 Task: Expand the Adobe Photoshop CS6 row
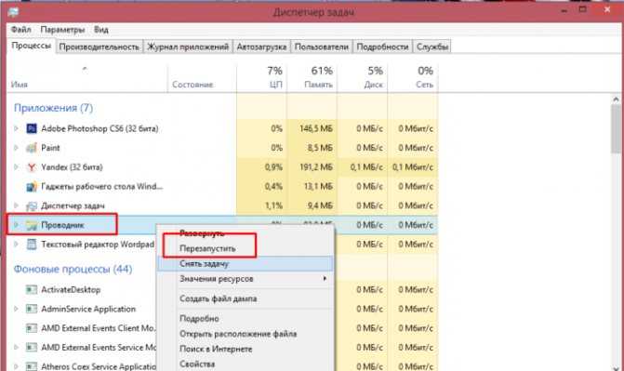(17, 128)
